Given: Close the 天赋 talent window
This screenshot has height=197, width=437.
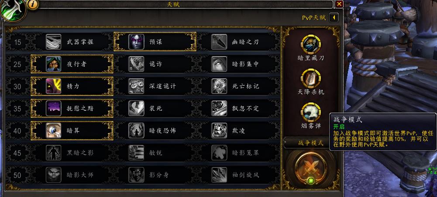Looking at the screenshot, I should [339, 4].
